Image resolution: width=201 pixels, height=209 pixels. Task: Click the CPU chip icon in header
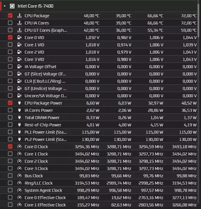[12, 6]
